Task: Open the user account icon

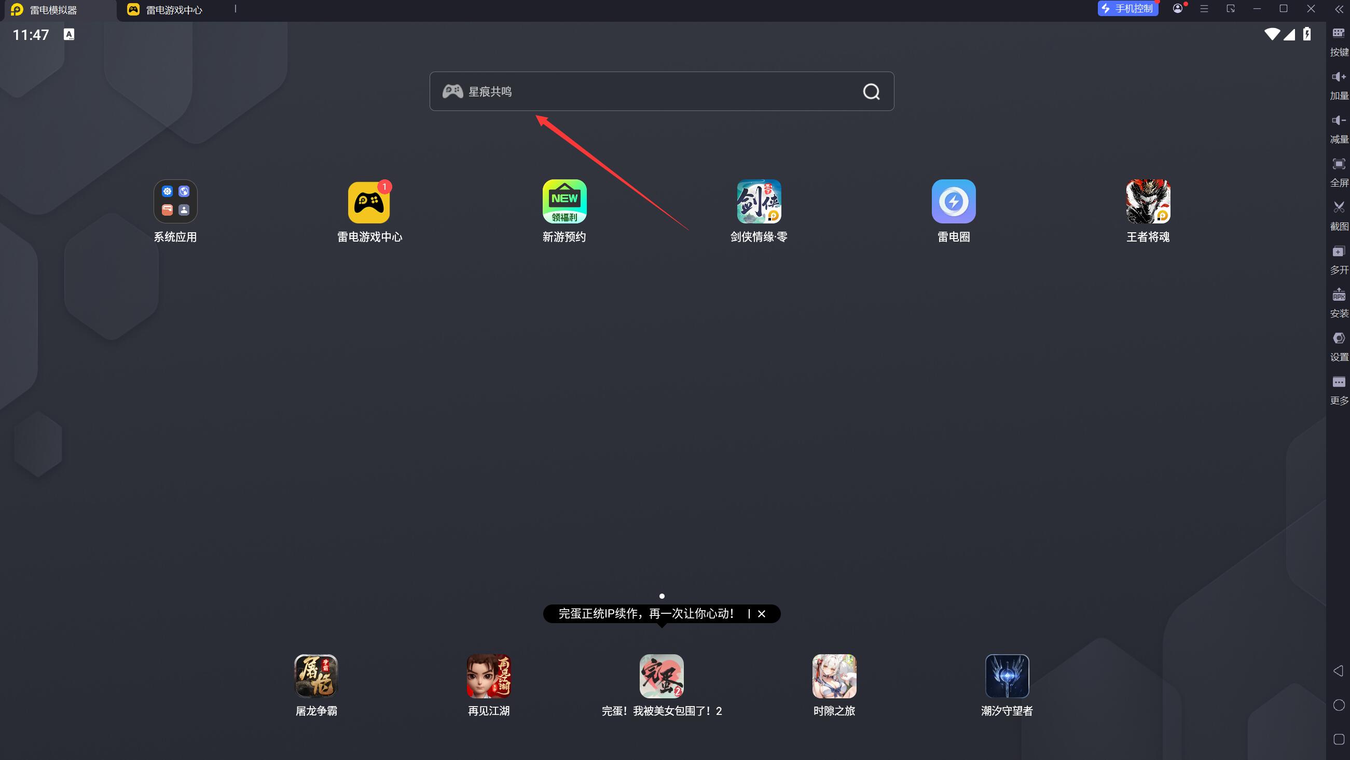Action: pyautogui.click(x=1178, y=8)
